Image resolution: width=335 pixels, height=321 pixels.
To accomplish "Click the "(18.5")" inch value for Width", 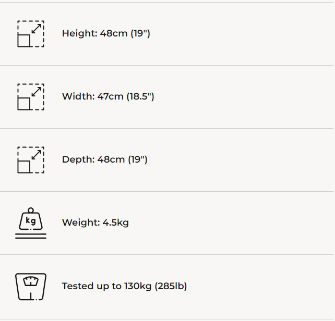I will pos(140,97).
